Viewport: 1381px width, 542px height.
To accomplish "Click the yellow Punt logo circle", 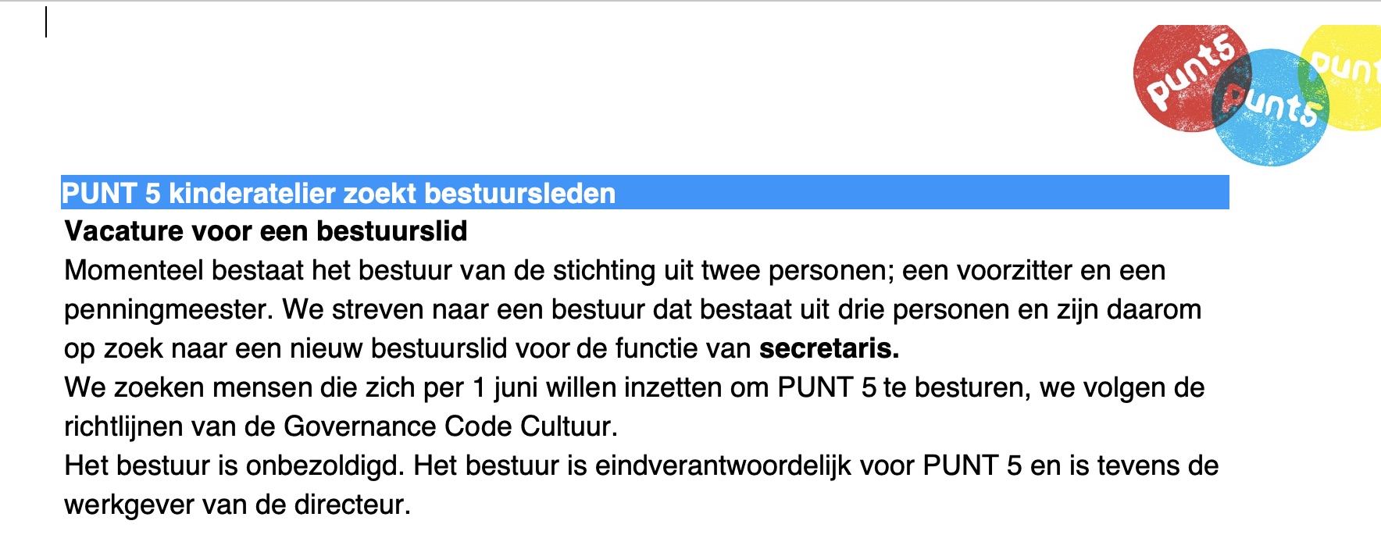I will 1347,74.
